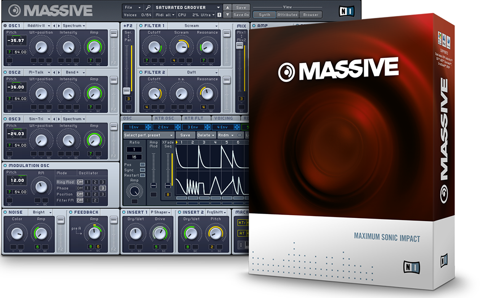Load next preset with down arrow
Viewport: 480px width, 298px height.
point(227,14)
